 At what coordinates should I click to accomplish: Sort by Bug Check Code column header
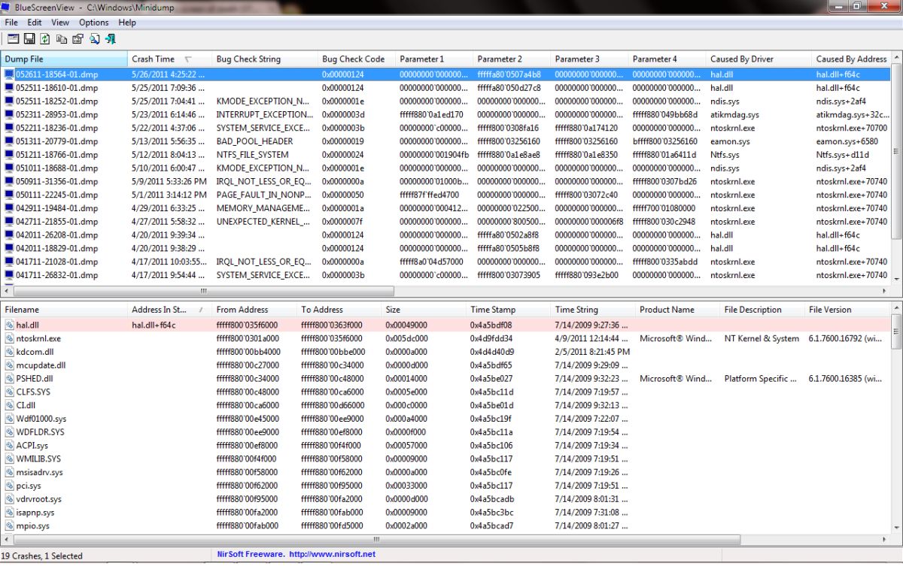[357, 59]
